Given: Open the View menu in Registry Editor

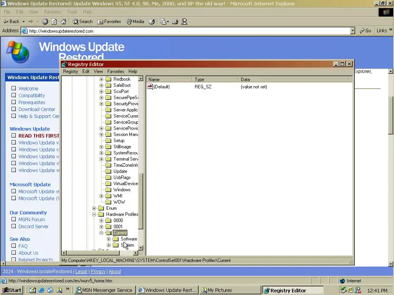Looking at the screenshot, I should (98, 71).
